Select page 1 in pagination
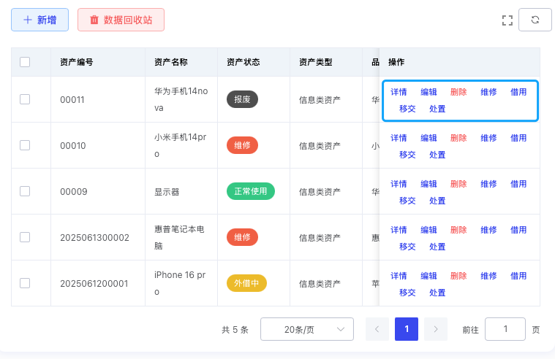This screenshot has height=359, width=555. point(407,329)
